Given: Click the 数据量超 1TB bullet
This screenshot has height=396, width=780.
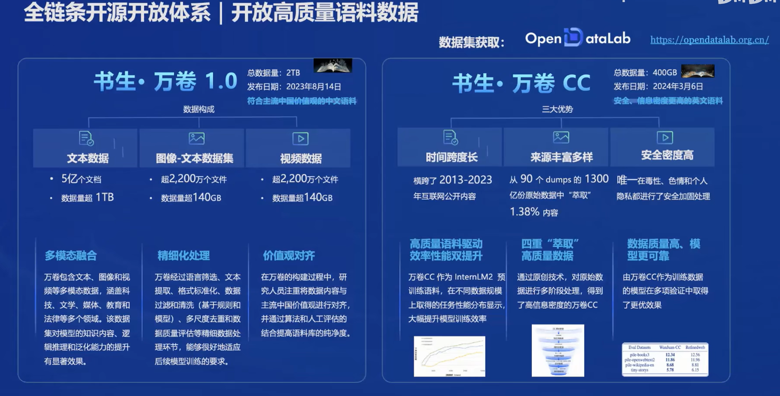Looking at the screenshot, I should coord(87,198).
